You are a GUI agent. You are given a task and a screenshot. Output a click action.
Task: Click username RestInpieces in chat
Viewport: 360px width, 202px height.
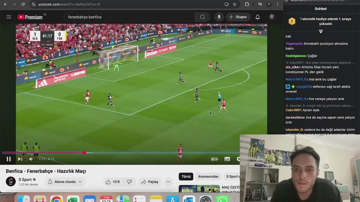click(x=296, y=56)
